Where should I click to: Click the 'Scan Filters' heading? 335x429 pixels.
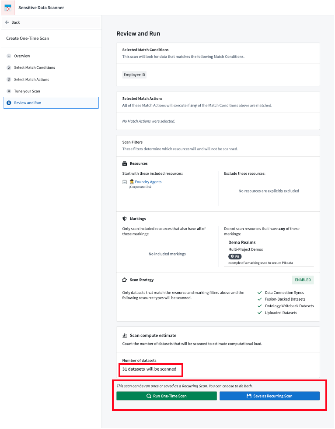133,142
